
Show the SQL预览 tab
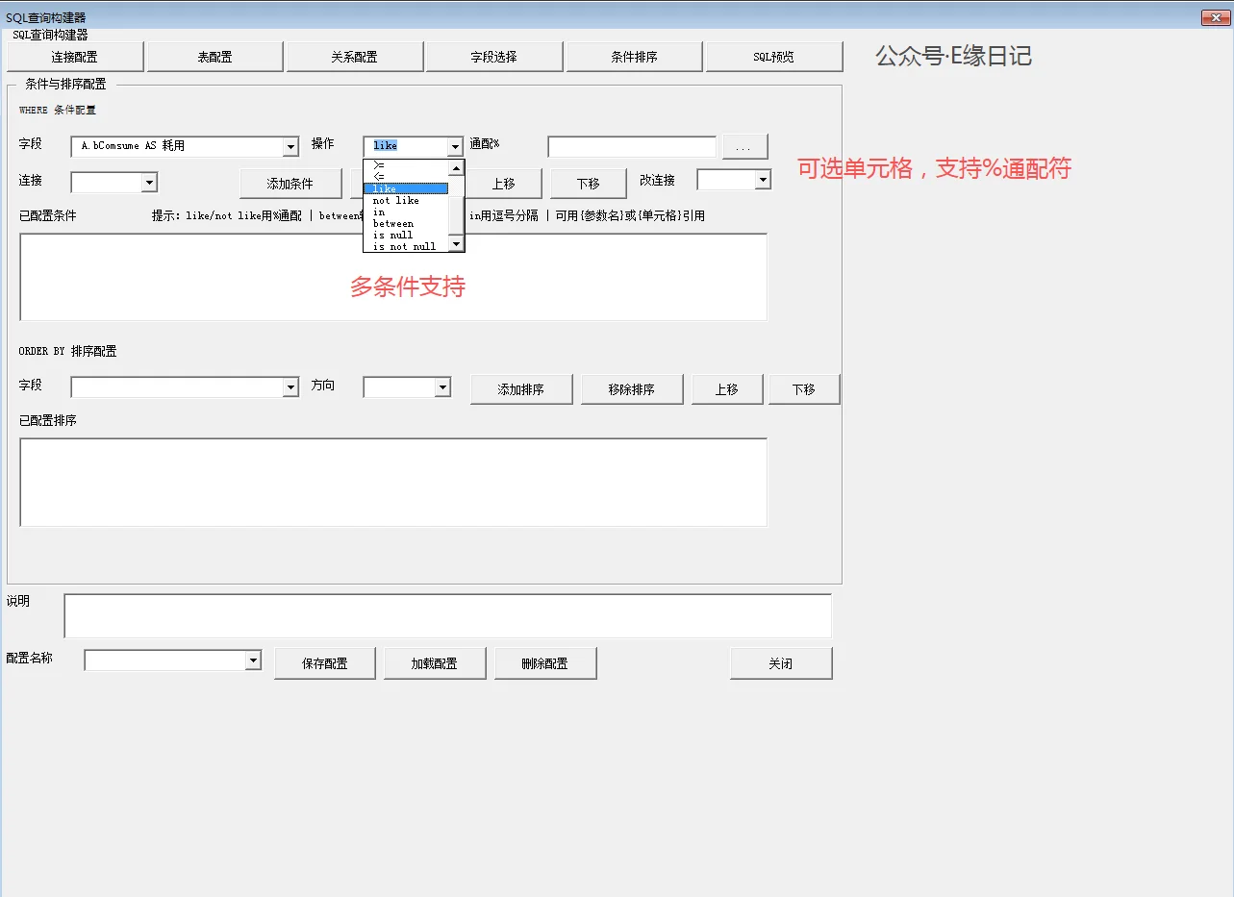[774, 57]
